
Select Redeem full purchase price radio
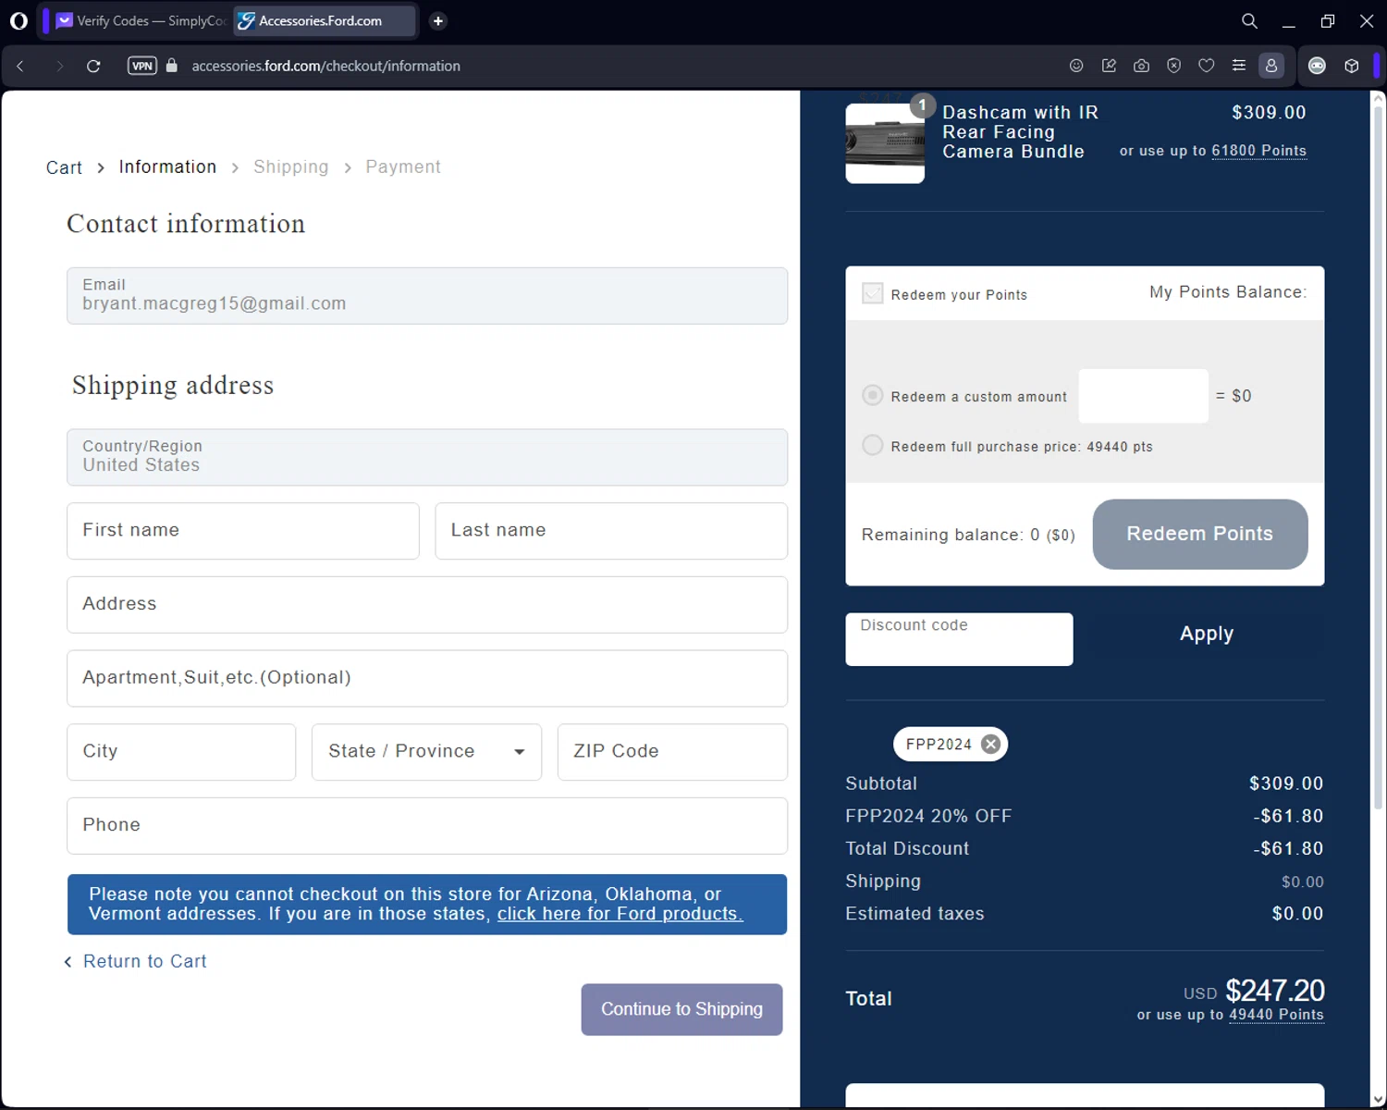click(x=872, y=445)
